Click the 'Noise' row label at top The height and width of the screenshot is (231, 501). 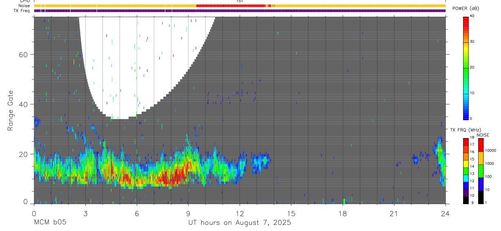tap(24, 6)
